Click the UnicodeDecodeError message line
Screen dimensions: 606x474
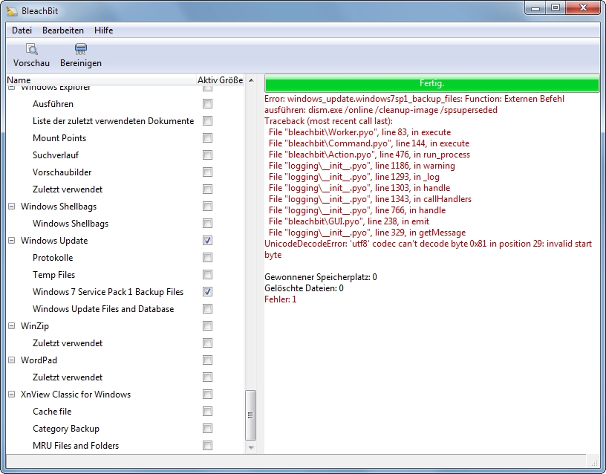(429, 249)
